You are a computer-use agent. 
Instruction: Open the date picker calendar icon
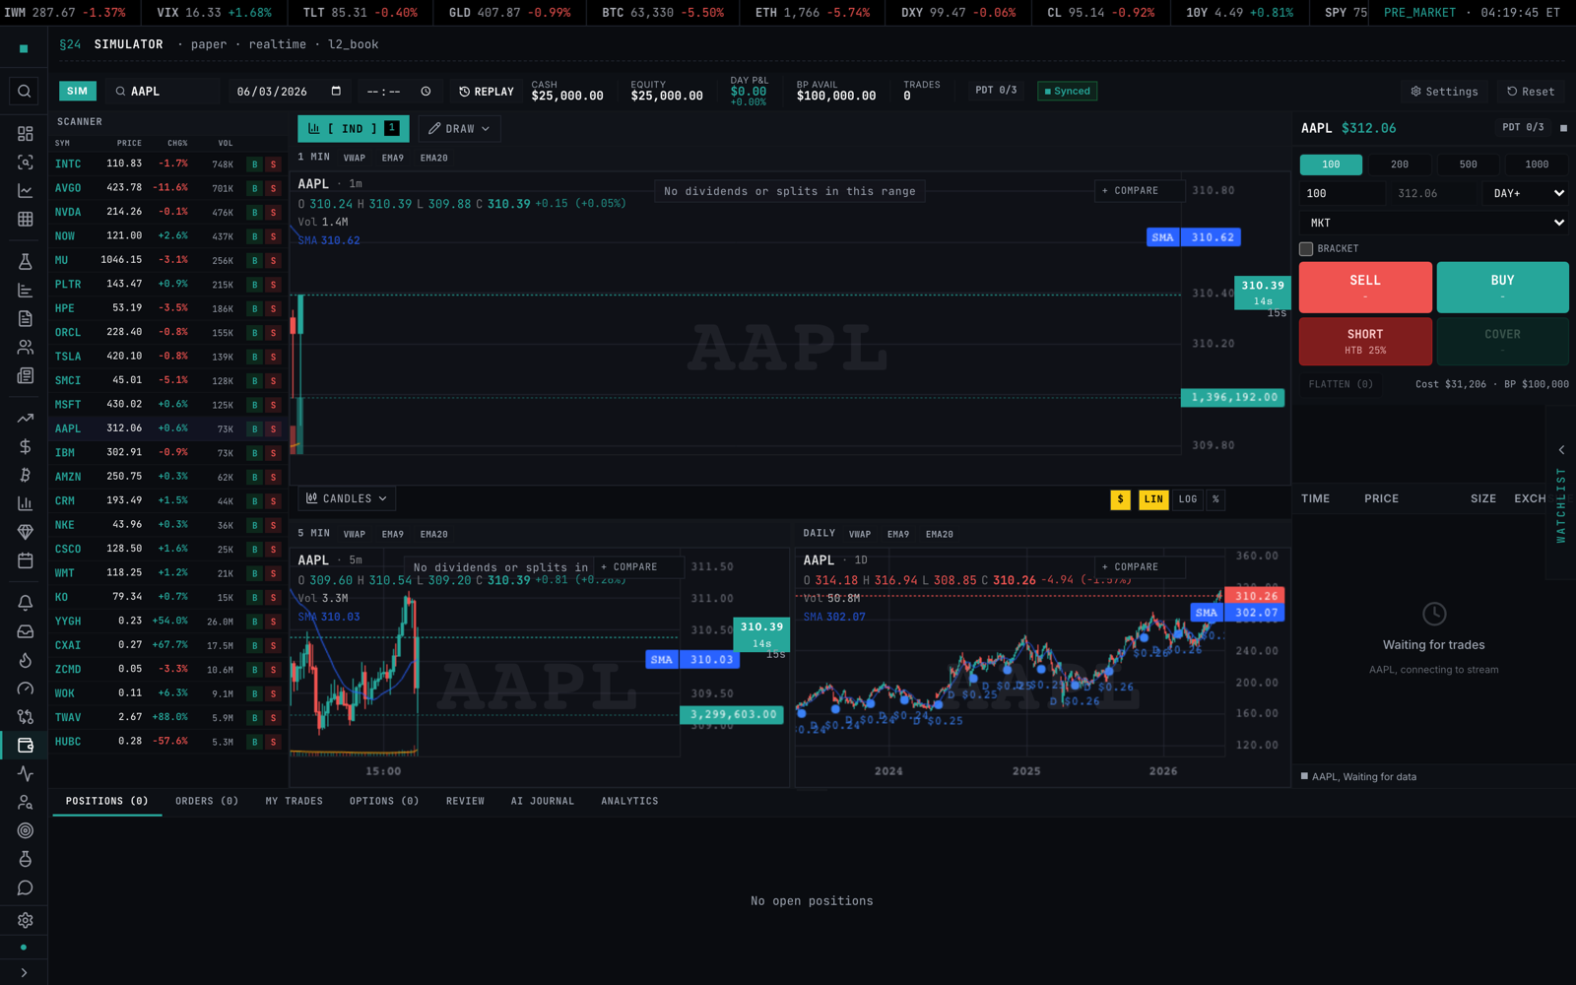(x=336, y=91)
